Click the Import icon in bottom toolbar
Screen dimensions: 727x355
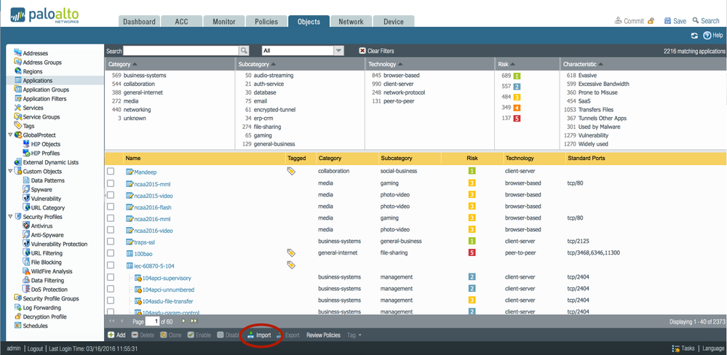tap(251, 335)
